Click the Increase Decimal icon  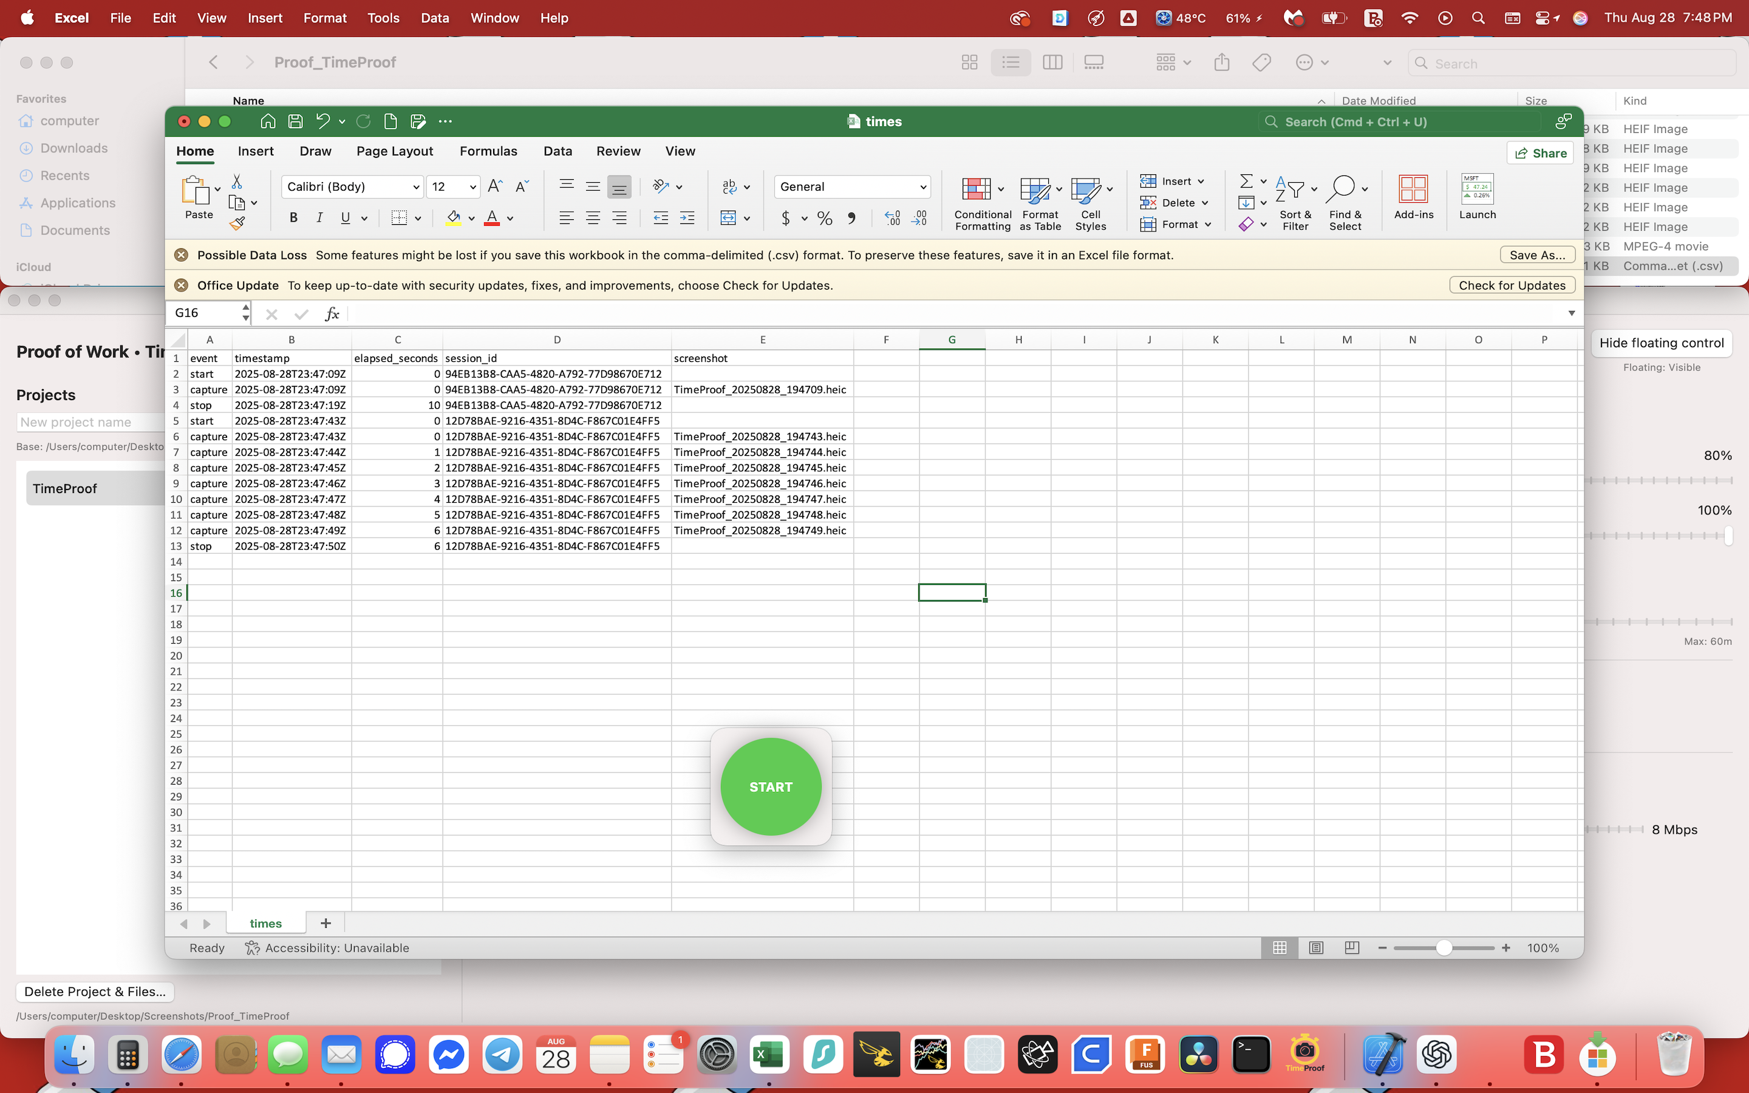[x=893, y=217]
